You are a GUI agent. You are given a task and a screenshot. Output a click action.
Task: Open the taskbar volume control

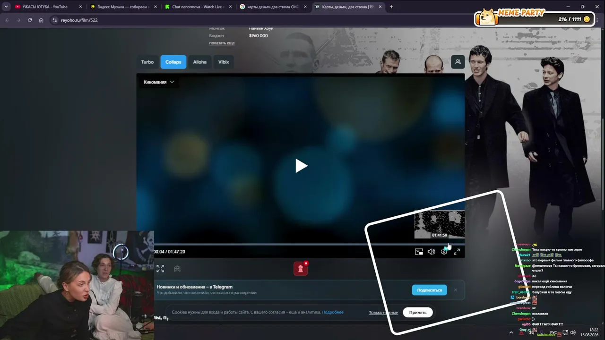tap(573, 333)
